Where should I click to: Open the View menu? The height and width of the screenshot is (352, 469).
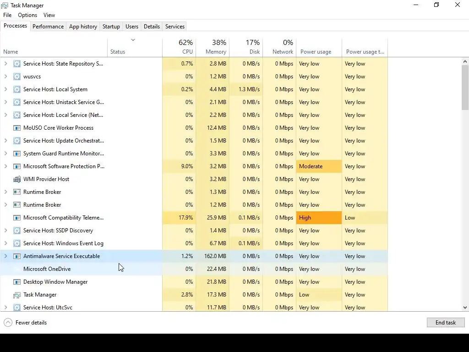tap(49, 15)
